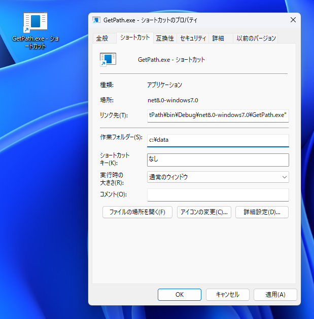Image resolution: width=314 pixels, height=319 pixels.
Task: Click the GetPath.exe - ショートカット name text
Action: 171,60
